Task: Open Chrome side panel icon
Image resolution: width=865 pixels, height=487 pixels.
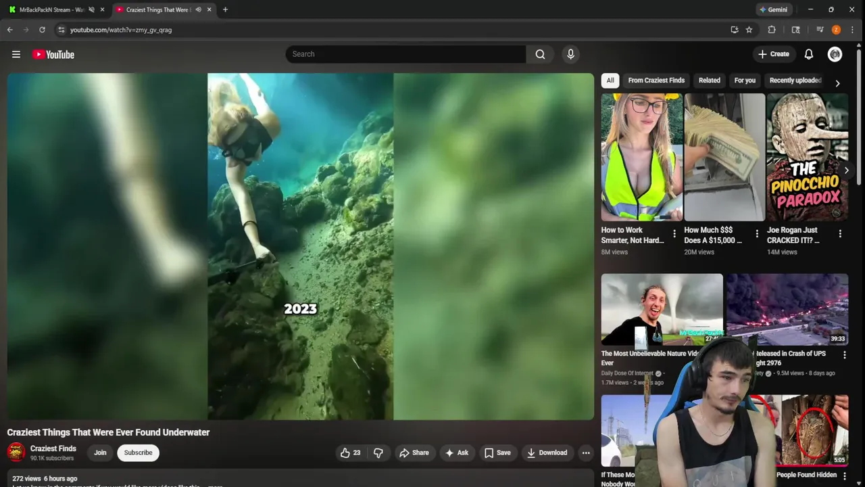Action: point(795,30)
